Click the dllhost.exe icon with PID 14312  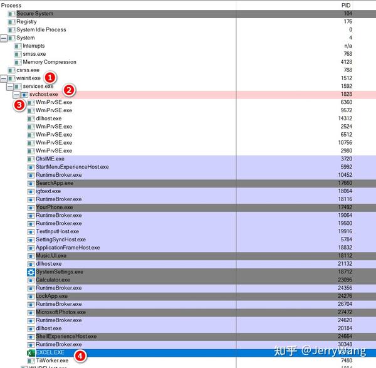tap(31, 118)
